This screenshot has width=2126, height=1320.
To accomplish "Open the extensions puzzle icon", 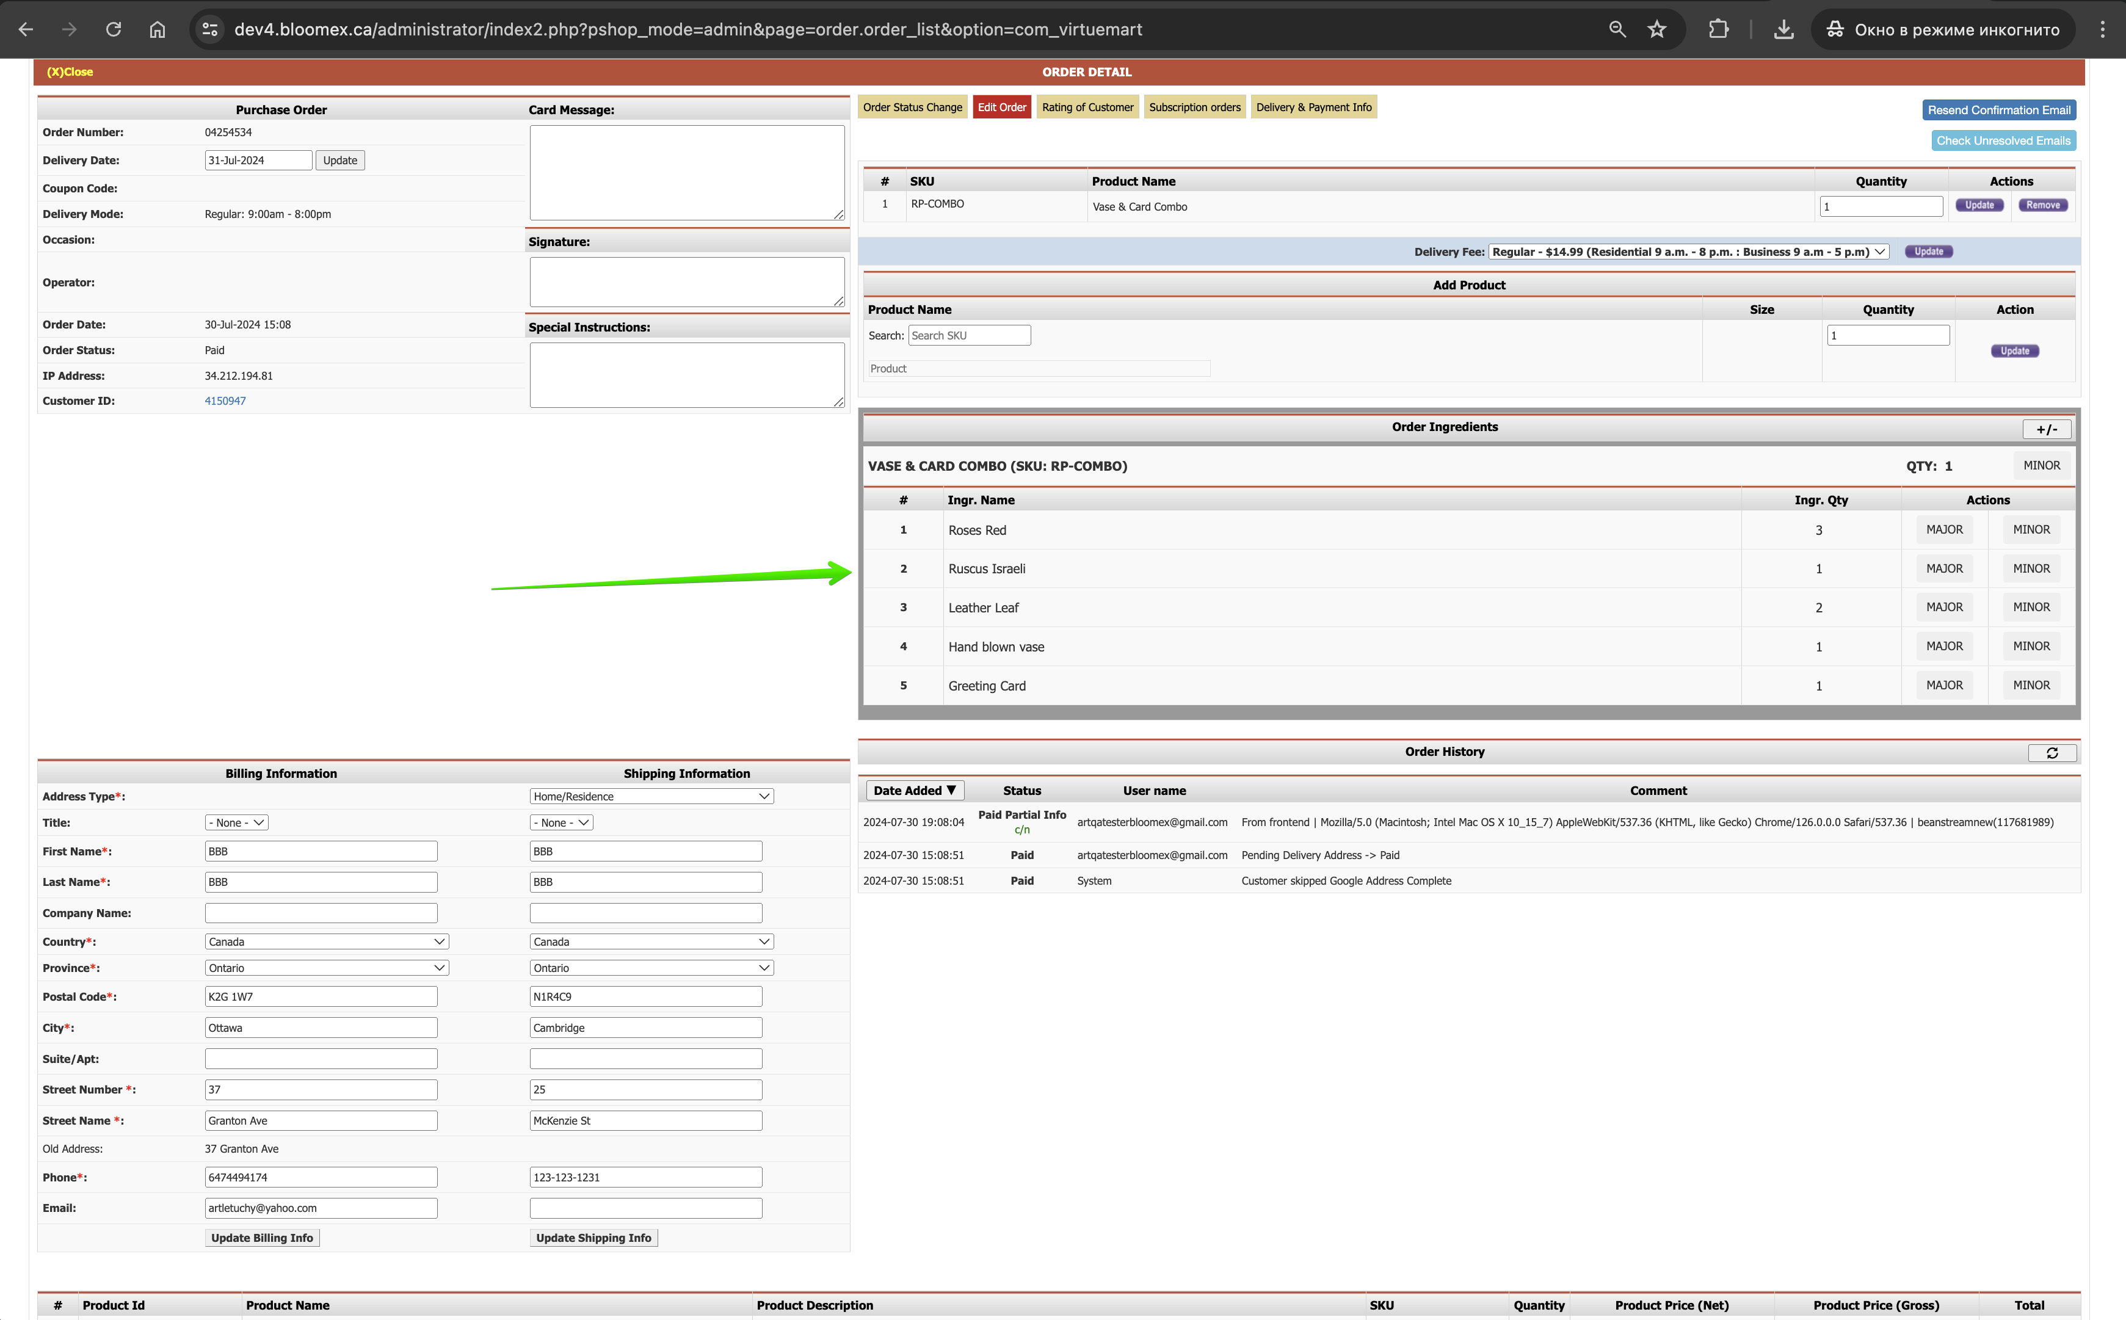I will point(1718,30).
